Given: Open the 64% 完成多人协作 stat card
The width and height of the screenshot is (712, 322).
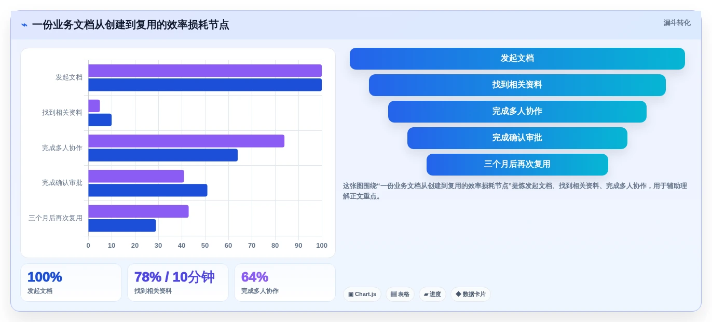Looking at the screenshot, I should click(285, 283).
